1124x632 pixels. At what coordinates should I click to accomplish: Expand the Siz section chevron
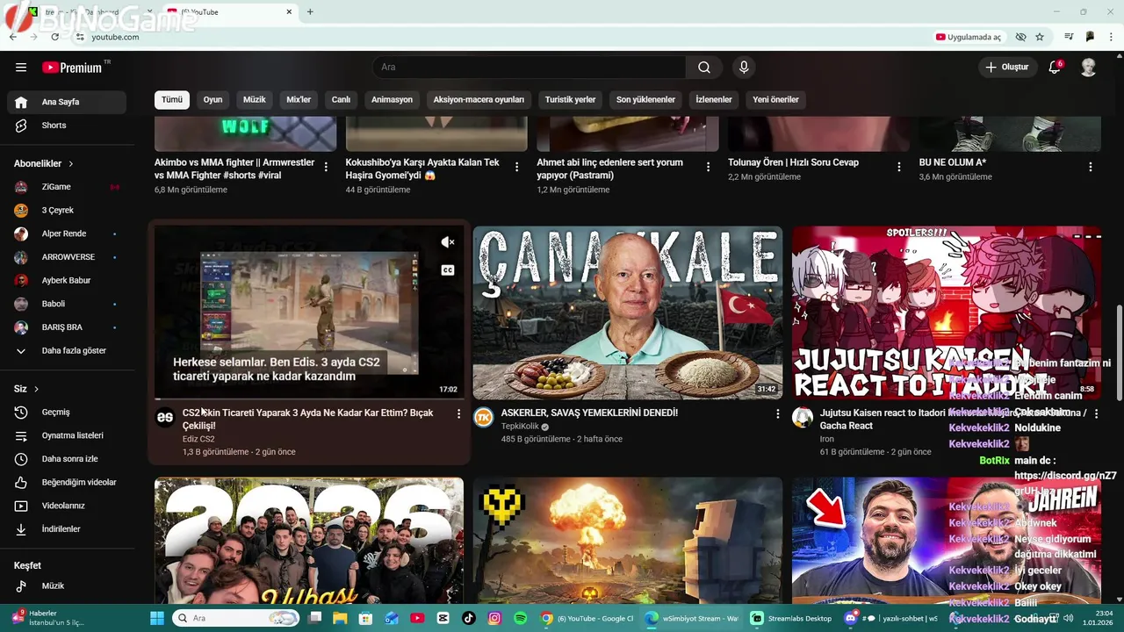tap(36, 389)
